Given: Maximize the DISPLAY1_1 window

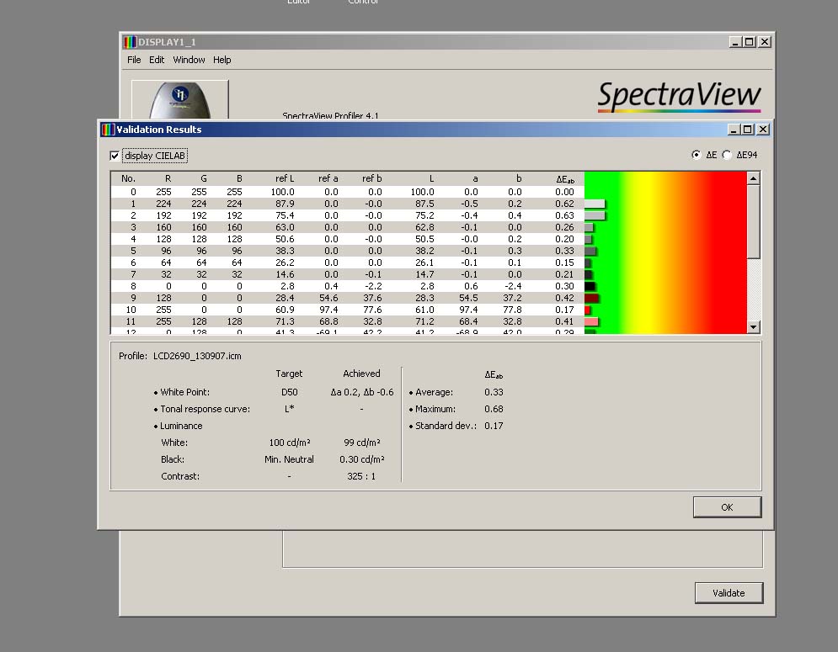Looking at the screenshot, I should [x=750, y=42].
